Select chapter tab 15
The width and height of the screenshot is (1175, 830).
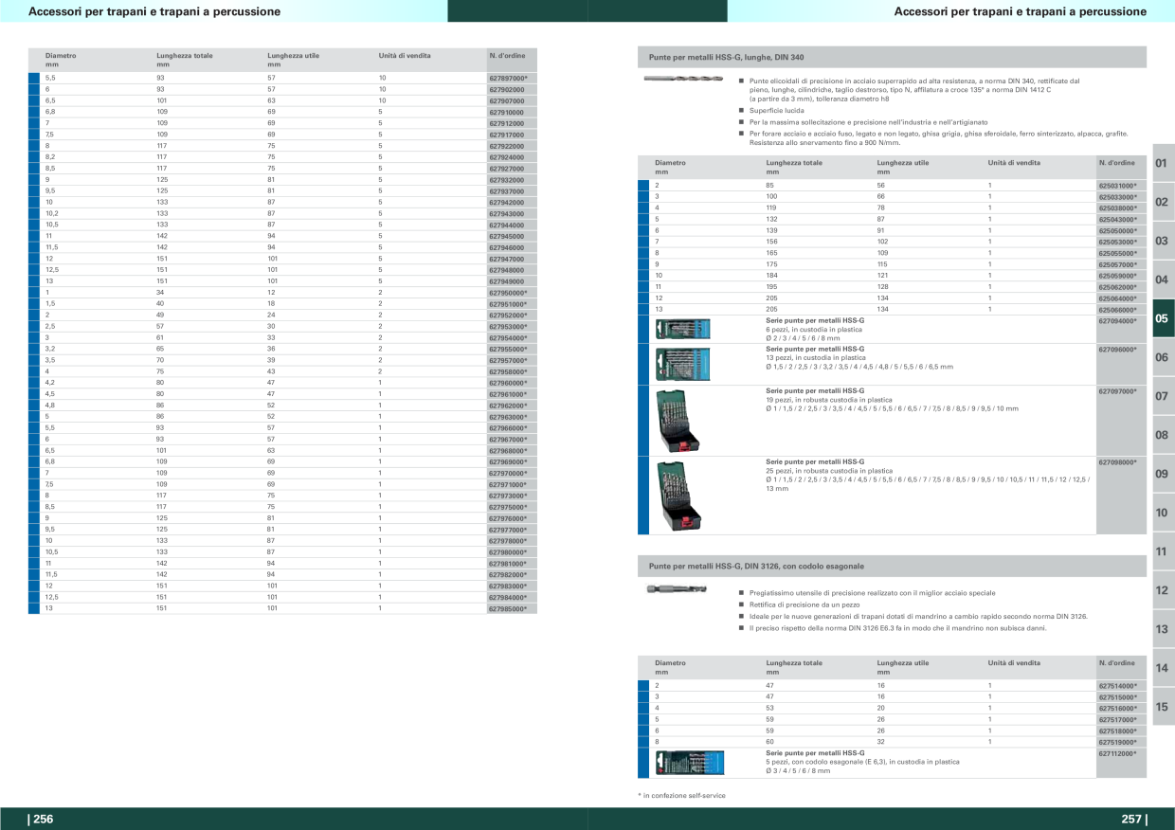click(x=1162, y=707)
